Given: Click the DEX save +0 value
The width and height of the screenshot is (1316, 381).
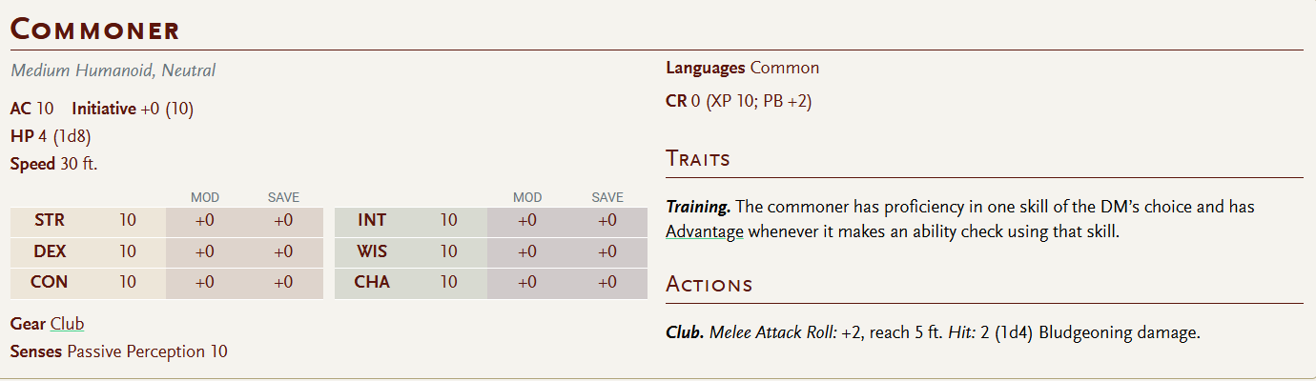Looking at the screenshot, I should click(x=283, y=252).
